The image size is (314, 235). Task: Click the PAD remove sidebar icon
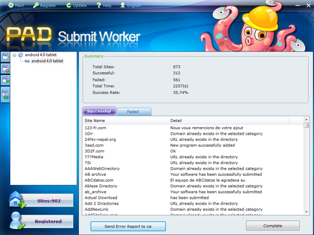5,69
